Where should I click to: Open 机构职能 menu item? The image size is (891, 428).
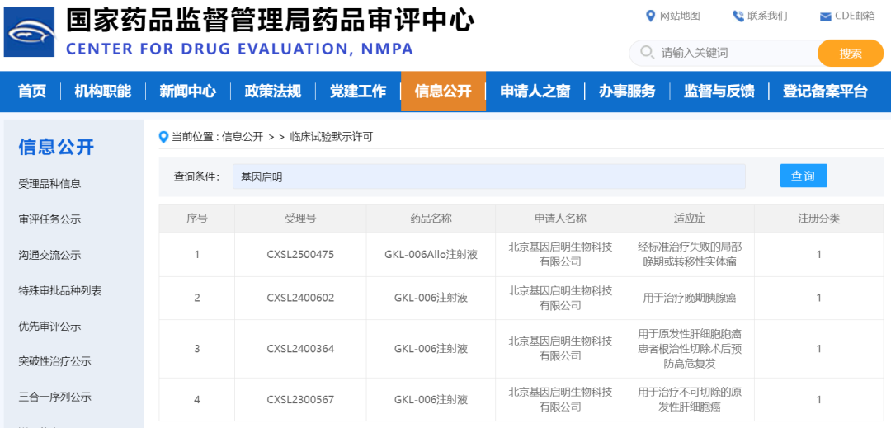point(103,92)
